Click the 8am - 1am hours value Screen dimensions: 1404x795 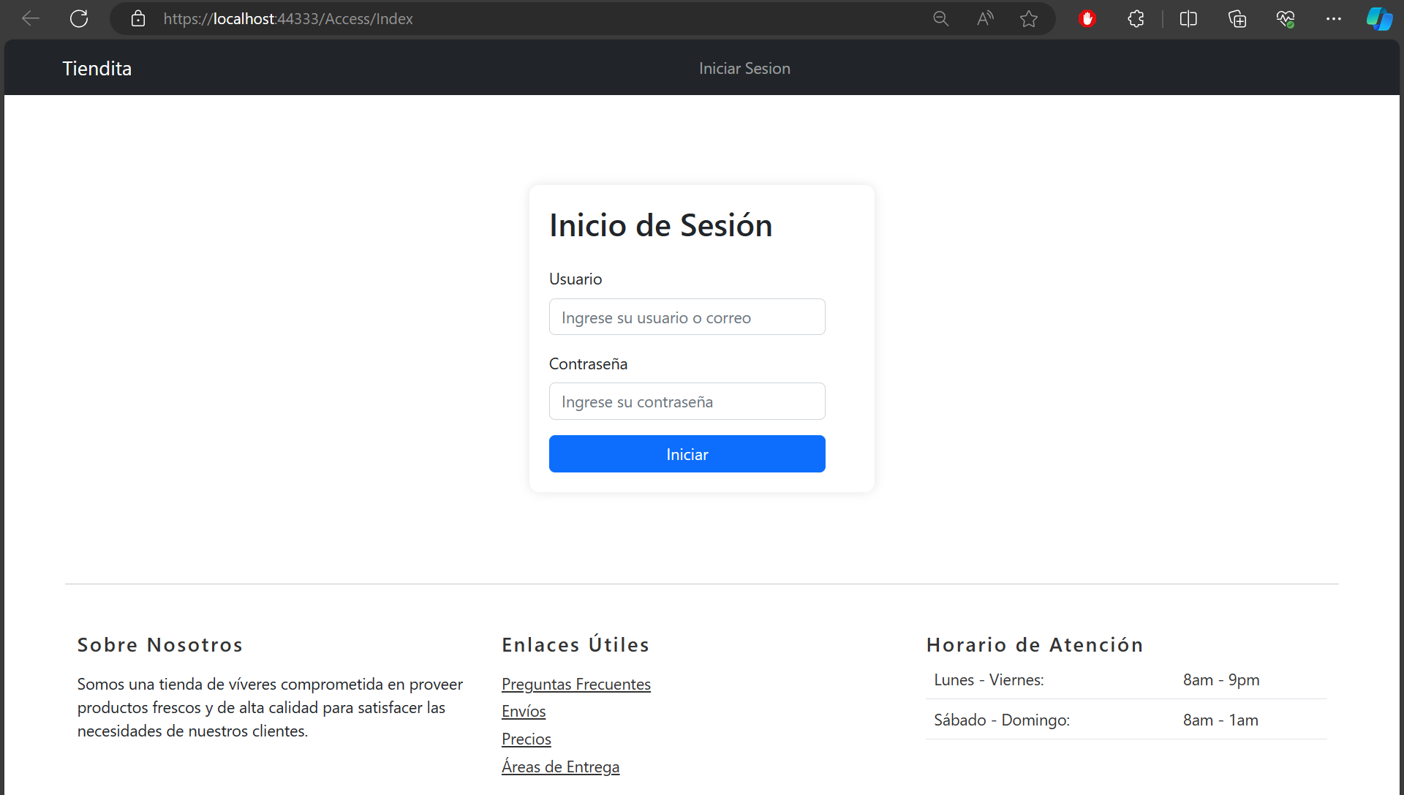[1220, 720]
